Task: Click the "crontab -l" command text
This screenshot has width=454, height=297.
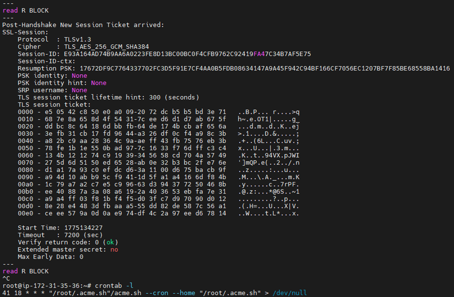Action: [109, 285]
